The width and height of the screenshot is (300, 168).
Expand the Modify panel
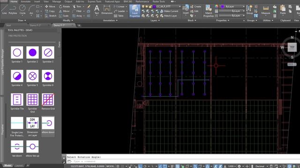68,21
